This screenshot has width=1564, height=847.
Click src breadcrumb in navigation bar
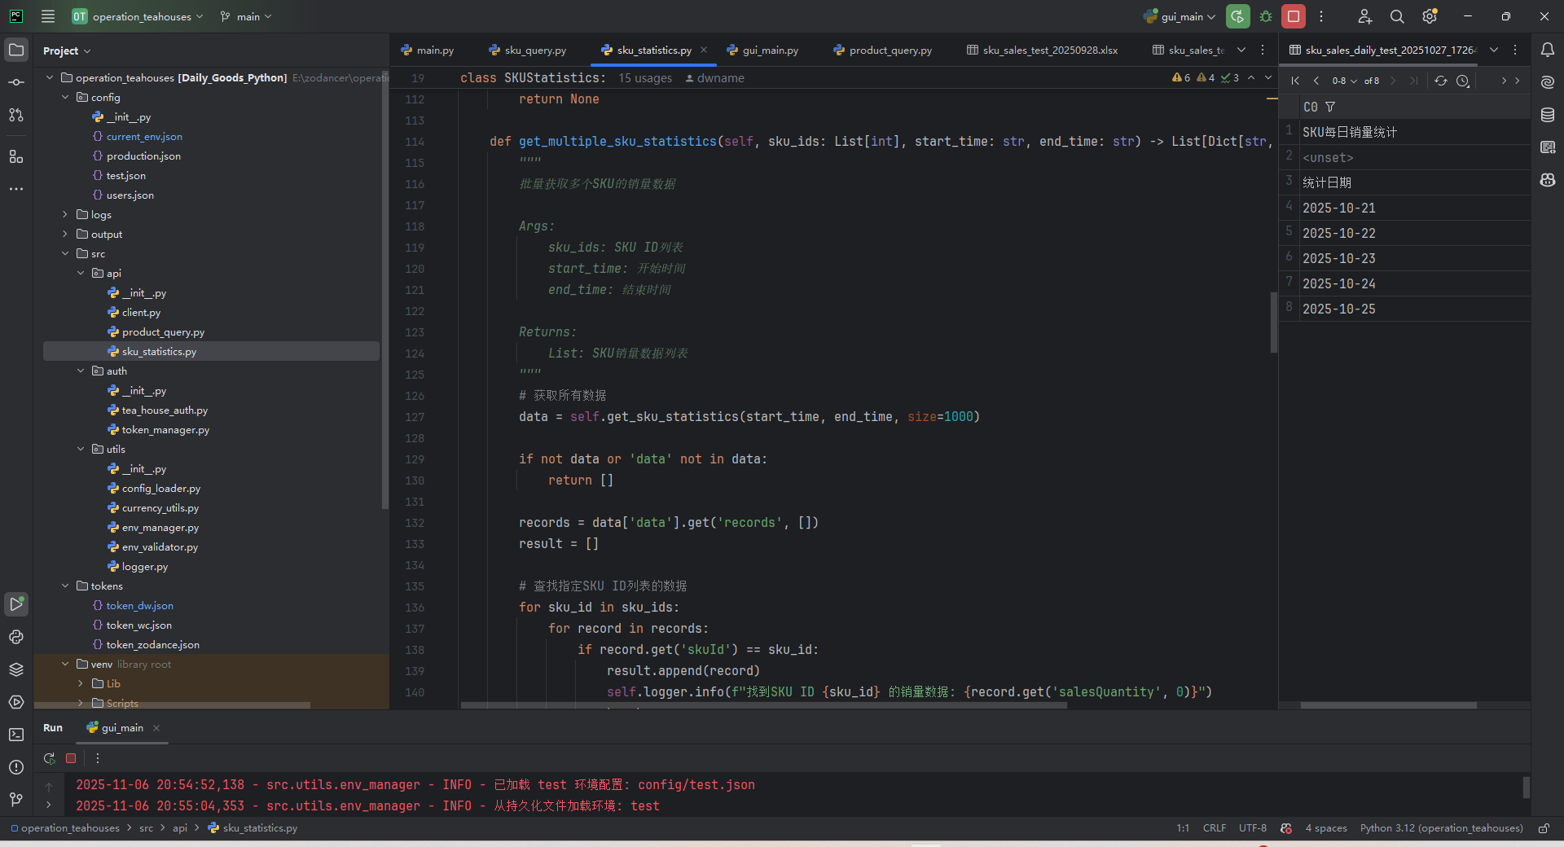coord(146,828)
